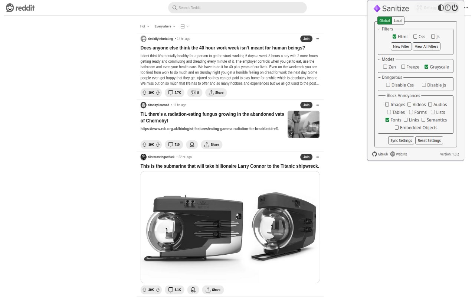The image size is (475, 297).
Task: Click the Reset Settings button
Action: 429,141
